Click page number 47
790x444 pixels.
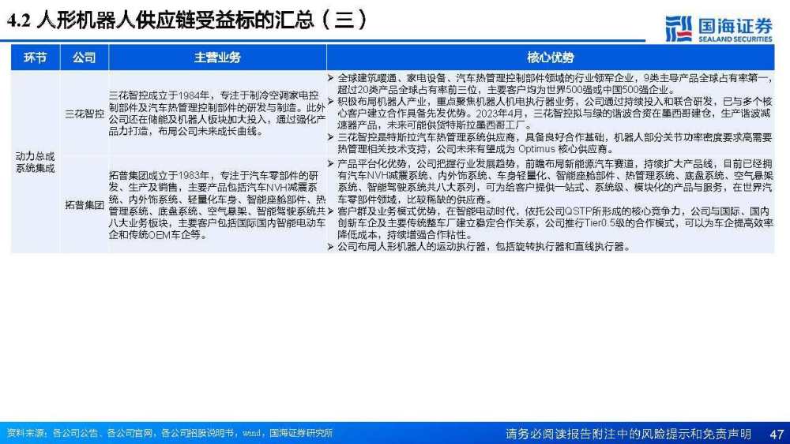tap(777, 434)
